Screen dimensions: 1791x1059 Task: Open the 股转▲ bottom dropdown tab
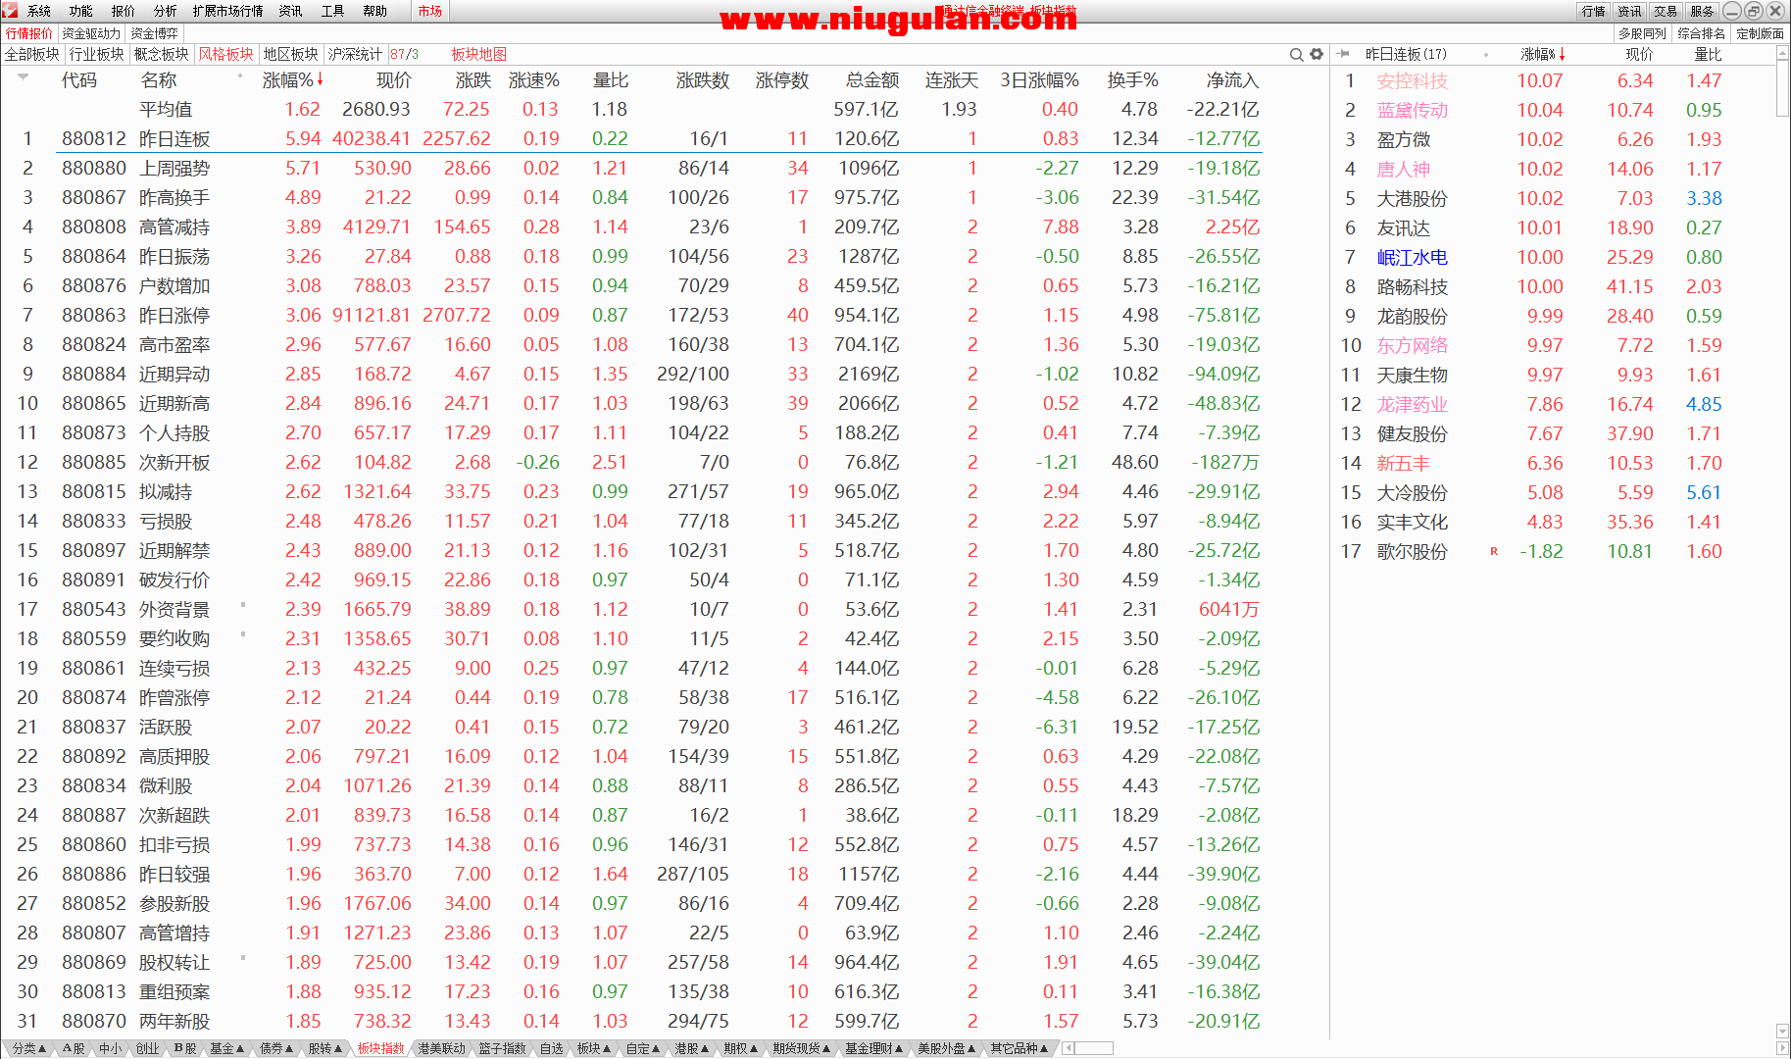pos(325,1048)
